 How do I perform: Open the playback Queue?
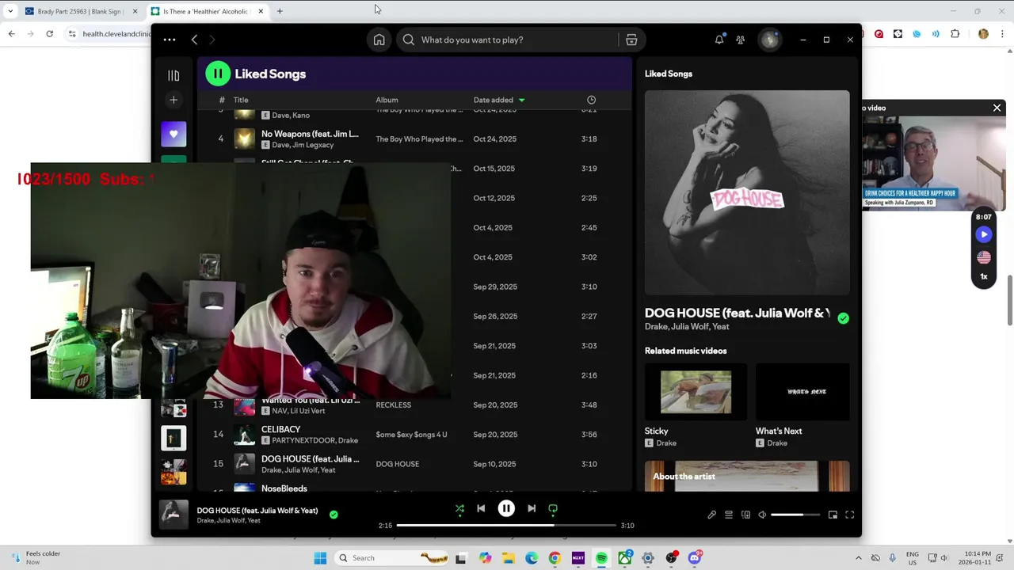click(x=729, y=515)
